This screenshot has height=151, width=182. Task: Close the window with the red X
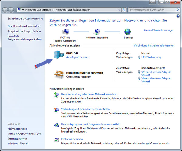tap(175, 2)
